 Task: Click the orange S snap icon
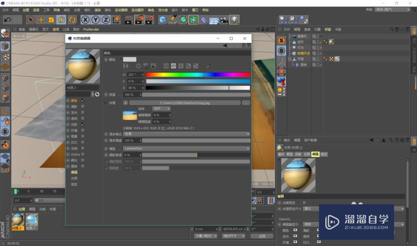point(281,40)
